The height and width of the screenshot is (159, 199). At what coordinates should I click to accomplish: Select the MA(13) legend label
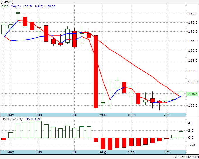pos(16,6)
